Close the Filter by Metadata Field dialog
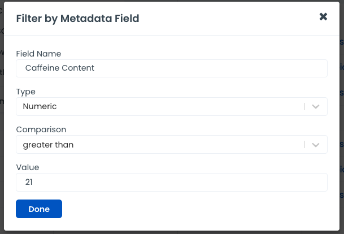This screenshot has height=234, width=344. click(323, 17)
